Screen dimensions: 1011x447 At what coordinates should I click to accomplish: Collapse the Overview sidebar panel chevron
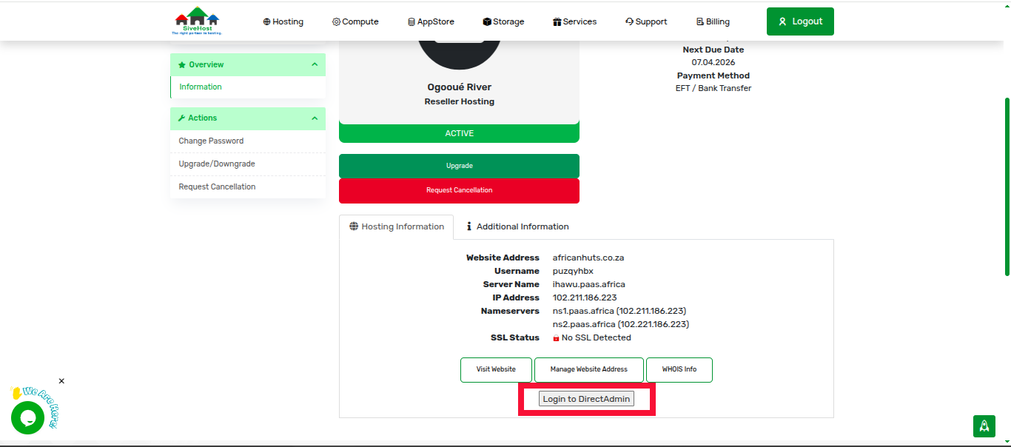point(315,65)
